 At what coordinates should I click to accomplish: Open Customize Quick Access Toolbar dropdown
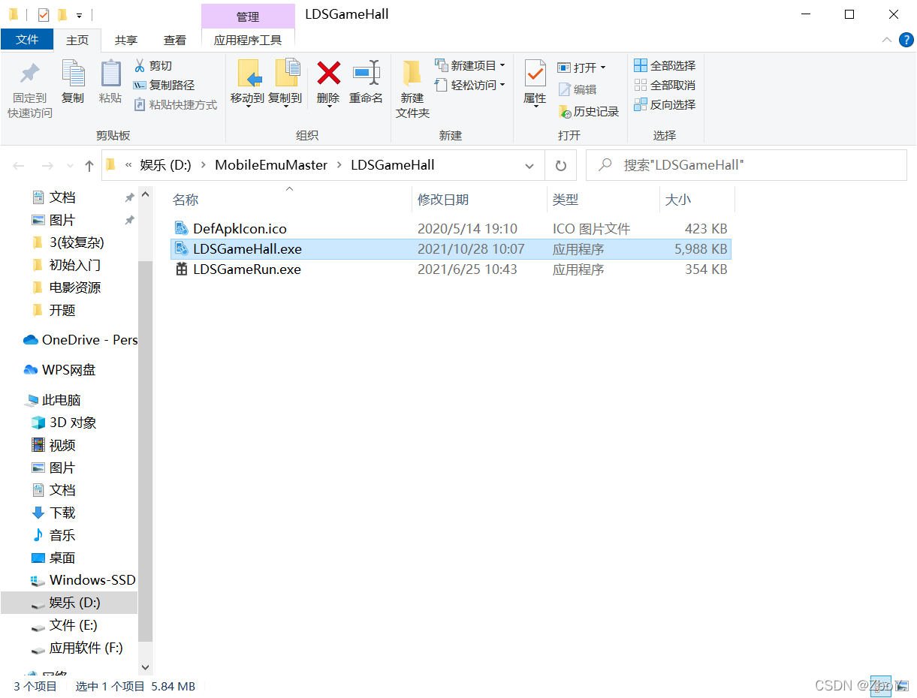(x=79, y=15)
